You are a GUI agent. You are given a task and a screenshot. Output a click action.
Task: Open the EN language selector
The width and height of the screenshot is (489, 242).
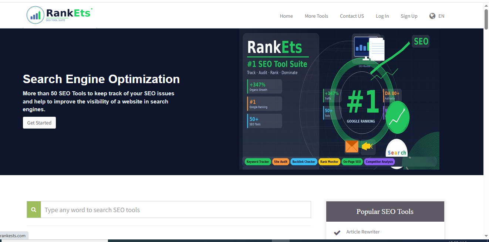click(x=441, y=16)
